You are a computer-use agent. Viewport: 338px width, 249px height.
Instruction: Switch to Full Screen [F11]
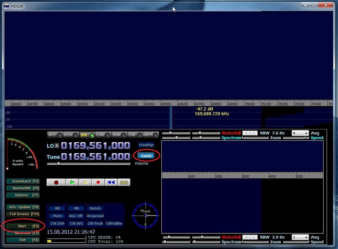(23, 214)
